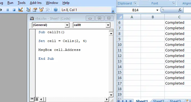Click code editor scroll right arrow
This screenshot has height=102, width=191.
[107, 99]
